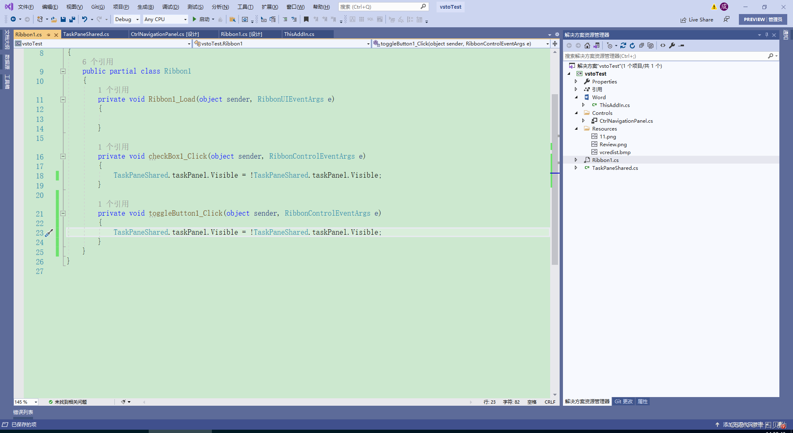Viewport: 793px width, 433px height.
Task: Click the Navigate Backward arrow icon
Action: click(x=14, y=19)
